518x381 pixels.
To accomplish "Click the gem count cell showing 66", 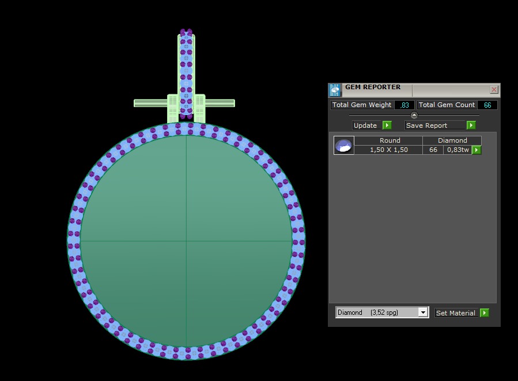I will pos(433,150).
